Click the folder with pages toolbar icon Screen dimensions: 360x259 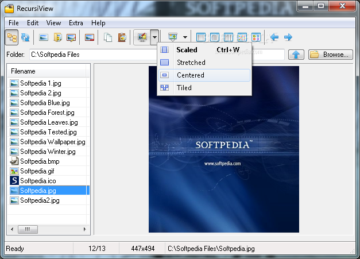(x=57, y=37)
